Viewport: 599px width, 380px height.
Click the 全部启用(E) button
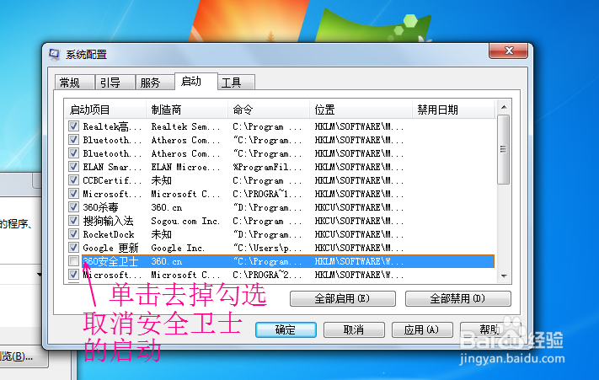[x=342, y=298]
